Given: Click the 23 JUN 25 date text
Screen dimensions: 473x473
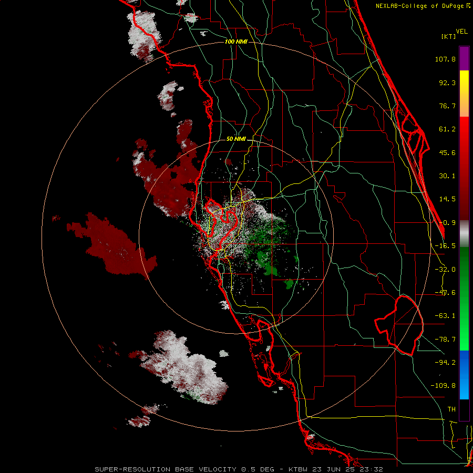Looking at the screenshot, I should [334, 469].
